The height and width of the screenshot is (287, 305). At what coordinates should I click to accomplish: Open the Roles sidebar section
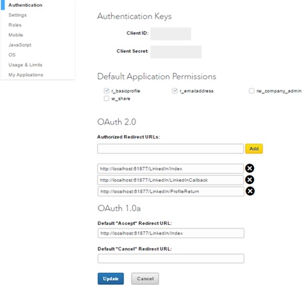15,25
